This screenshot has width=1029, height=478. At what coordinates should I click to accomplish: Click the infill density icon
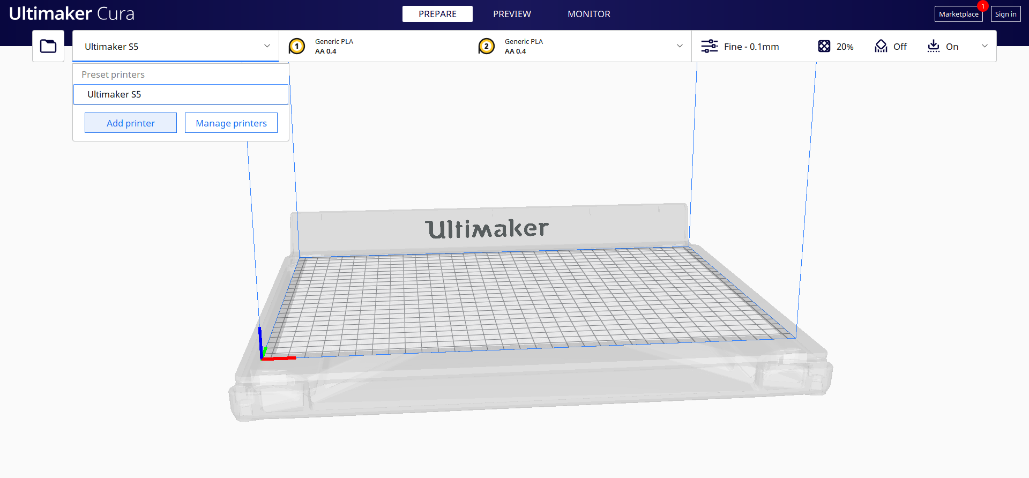[x=824, y=46]
